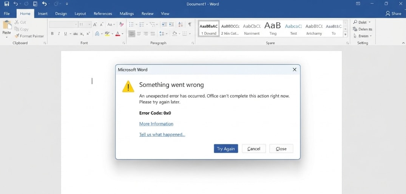Switch to the Layout tab

point(80,14)
